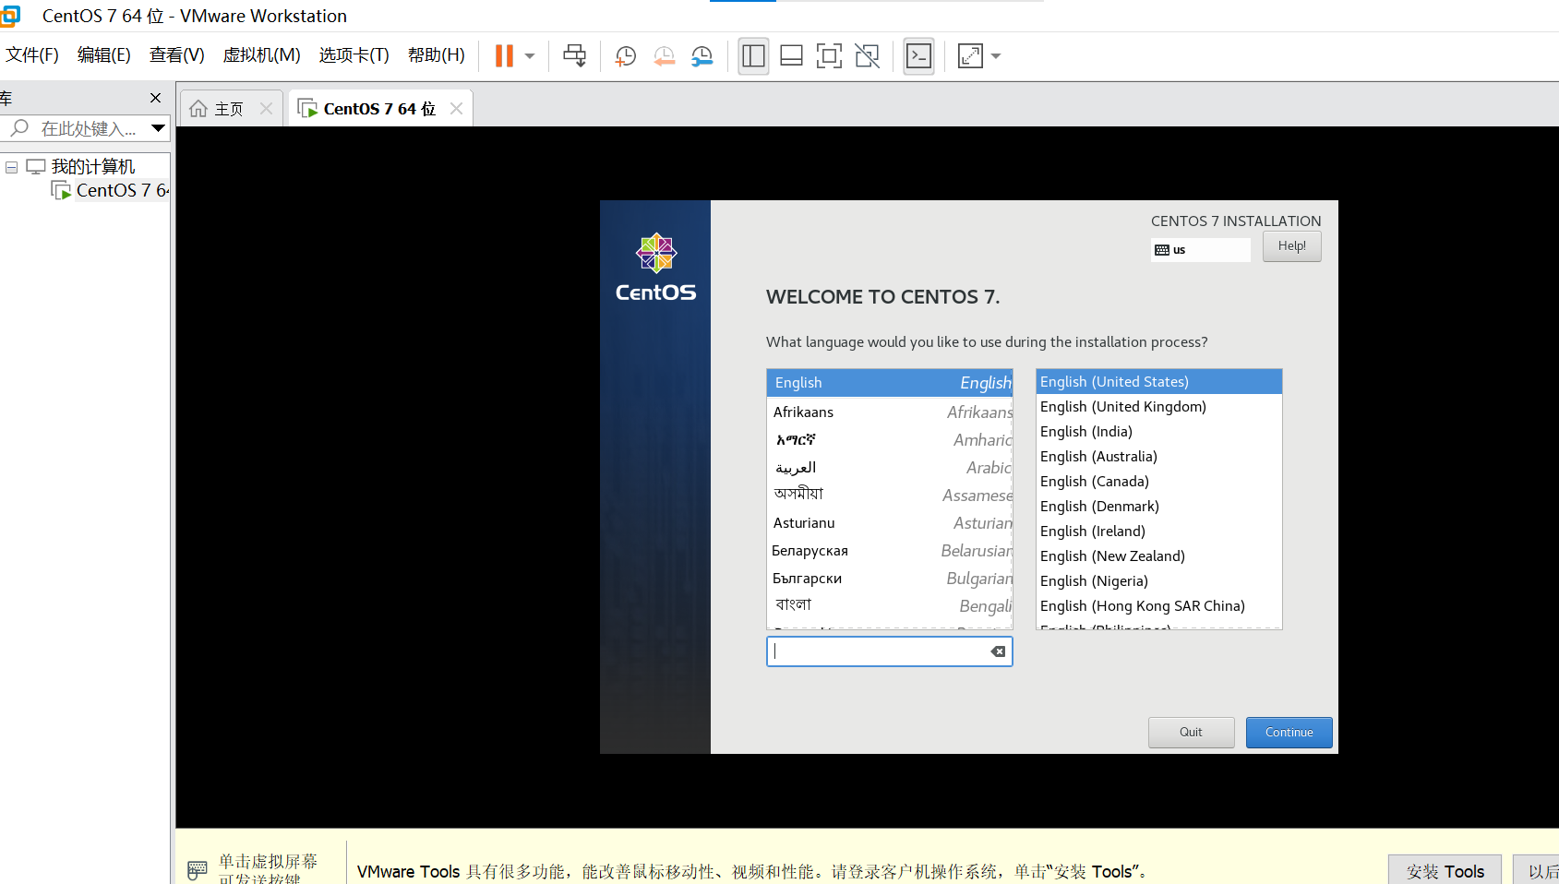Choose the English (United States) locale

[x=1159, y=382]
